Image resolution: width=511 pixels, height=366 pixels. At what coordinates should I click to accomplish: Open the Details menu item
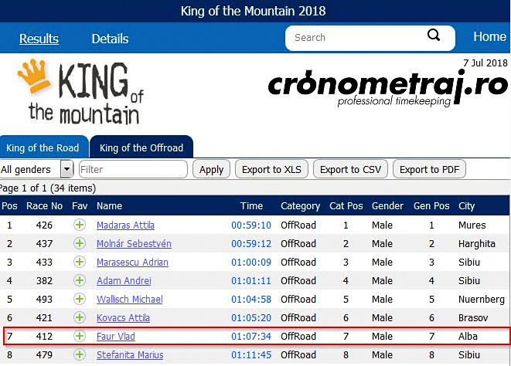tap(110, 39)
